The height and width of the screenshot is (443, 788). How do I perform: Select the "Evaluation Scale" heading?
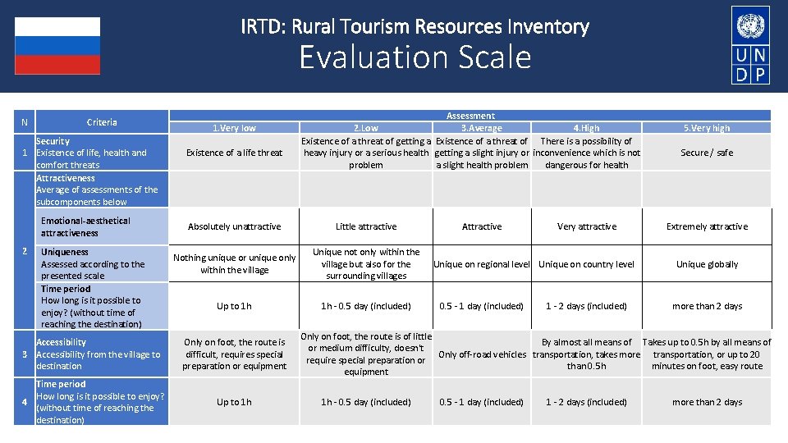click(x=415, y=57)
